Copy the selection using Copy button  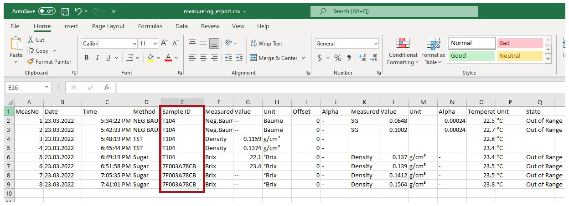(x=38, y=51)
